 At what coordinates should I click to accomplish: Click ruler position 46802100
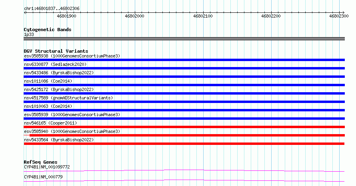[x=203, y=16]
